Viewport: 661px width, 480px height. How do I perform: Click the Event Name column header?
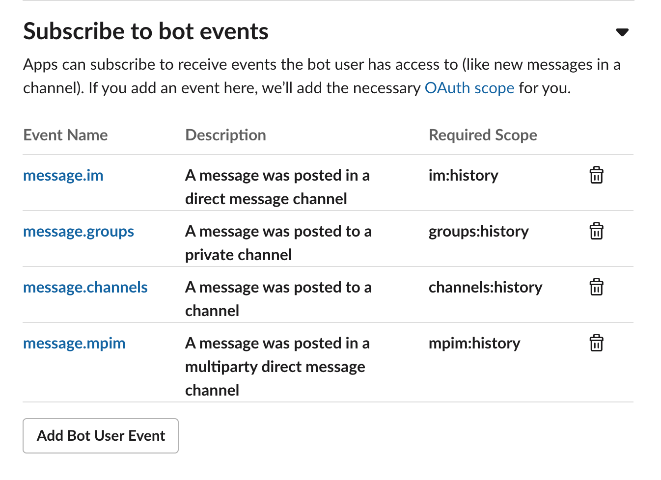[65, 135]
